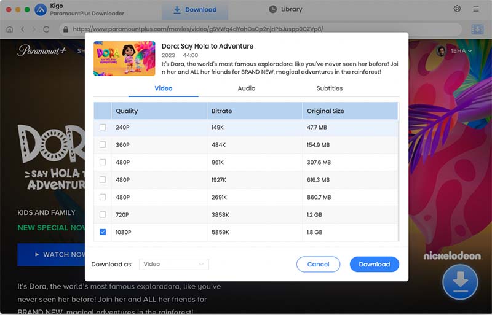The height and width of the screenshot is (315, 492).
Task: Click the Quality column header
Action: (x=159, y=111)
